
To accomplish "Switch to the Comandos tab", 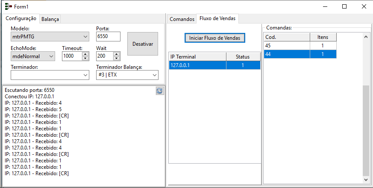I will tap(182, 19).
